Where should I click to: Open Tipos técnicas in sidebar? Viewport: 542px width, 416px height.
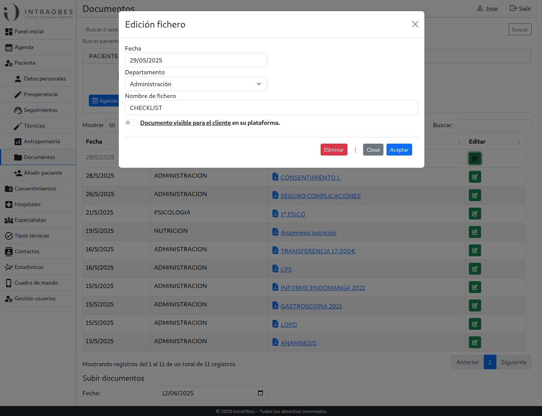(38, 236)
